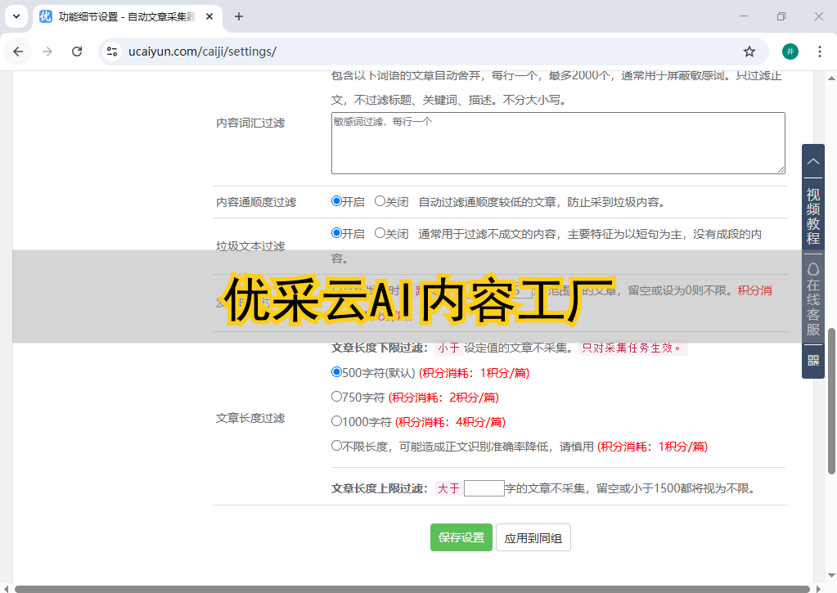
Task: Click the green 保存设置 button
Action: pos(461,537)
